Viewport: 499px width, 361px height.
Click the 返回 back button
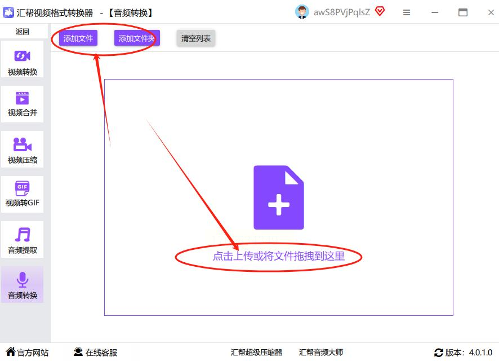(x=23, y=32)
